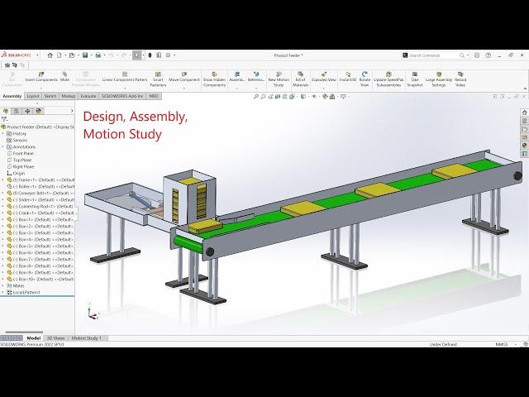Switch to the Markup ribbon tab

[68, 96]
